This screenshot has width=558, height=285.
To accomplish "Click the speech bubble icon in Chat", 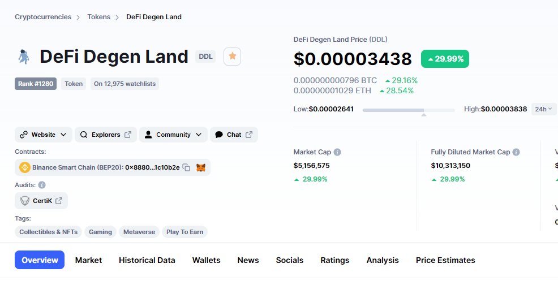I will [x=219, y=135].
